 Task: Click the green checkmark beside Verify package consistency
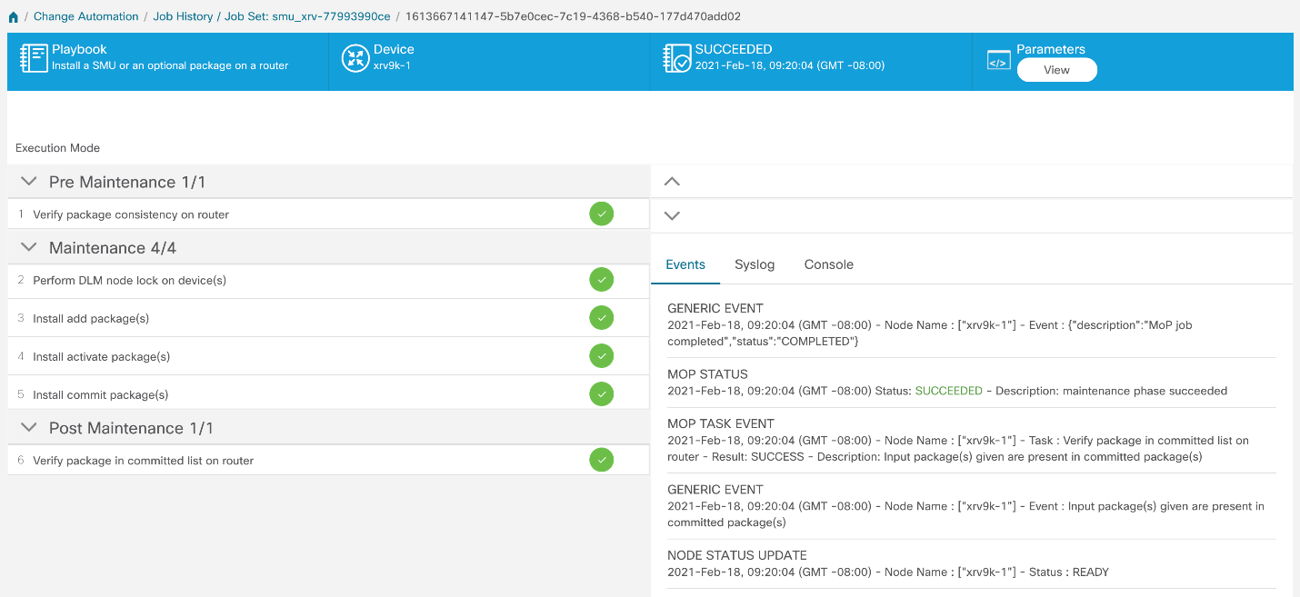[x=601, y=213]
